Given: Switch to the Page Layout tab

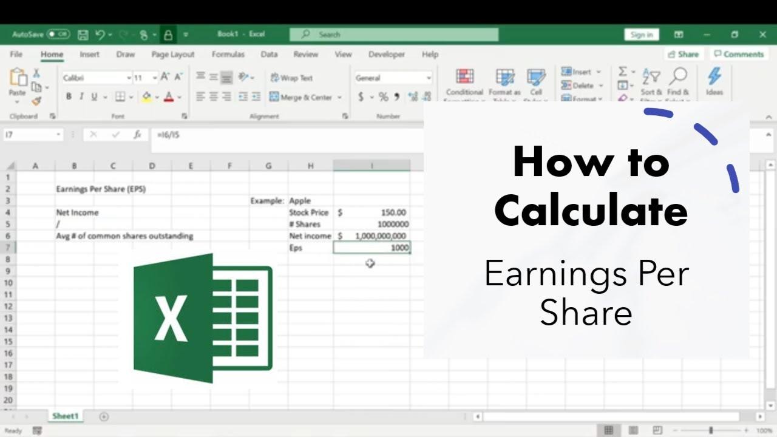Looking at the screenshot, I should (173, 54).
